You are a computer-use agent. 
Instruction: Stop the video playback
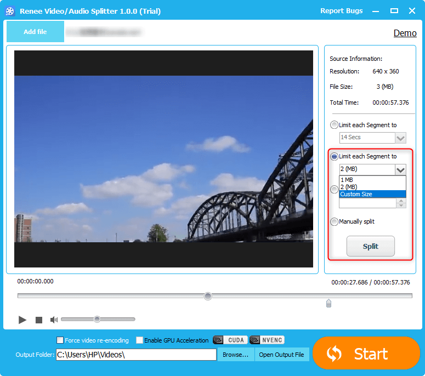[x=39, y=320]
